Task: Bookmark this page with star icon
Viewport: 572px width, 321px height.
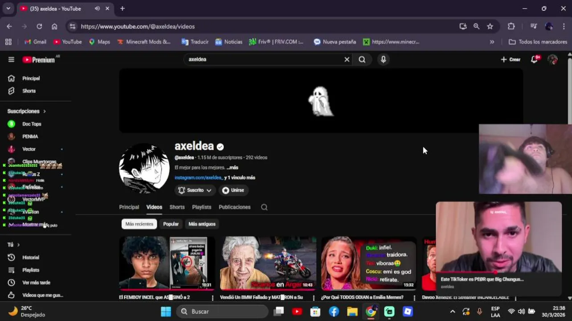Action: tap(490, 26)
